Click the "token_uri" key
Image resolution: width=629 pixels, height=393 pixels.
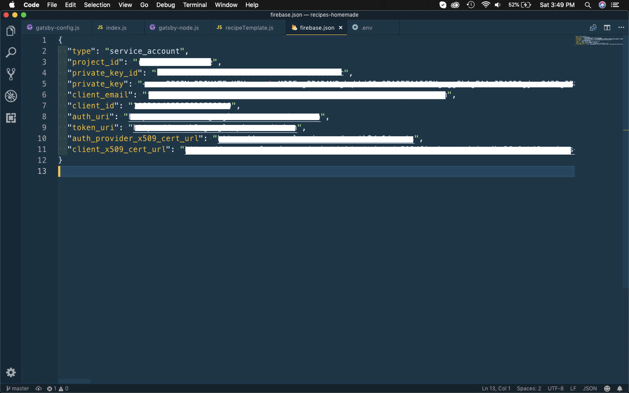click(93, 128)
